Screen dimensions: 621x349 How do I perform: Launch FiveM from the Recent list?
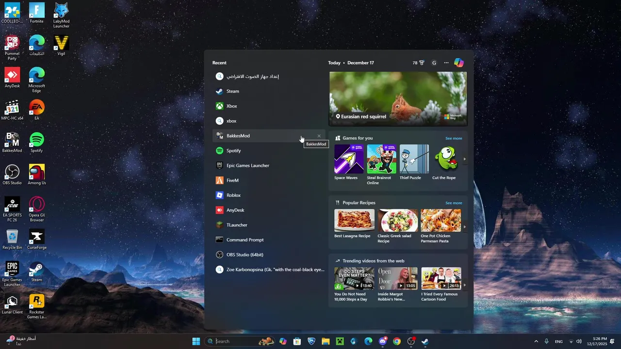pyautogui.click(x=269, y=180)
